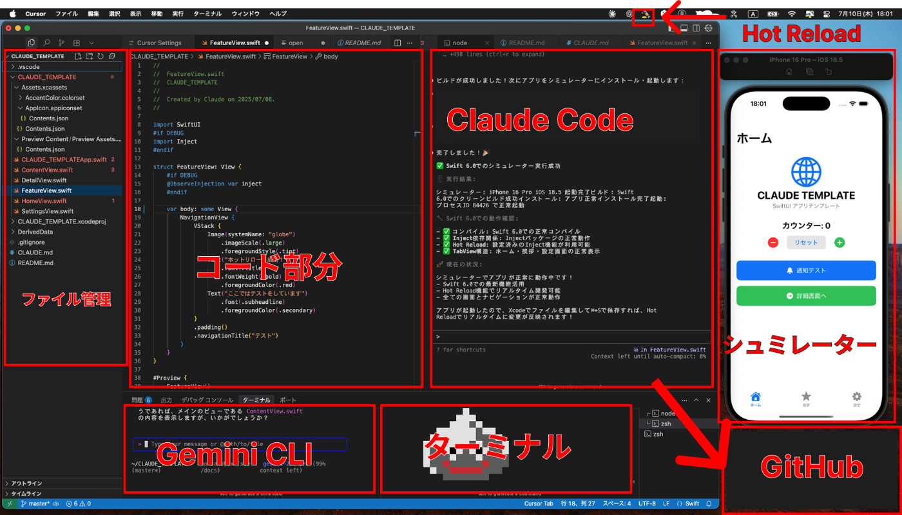Switch to 出力 panel tab
The width and height of the screenshot is (902, 515).
point(166,400)
